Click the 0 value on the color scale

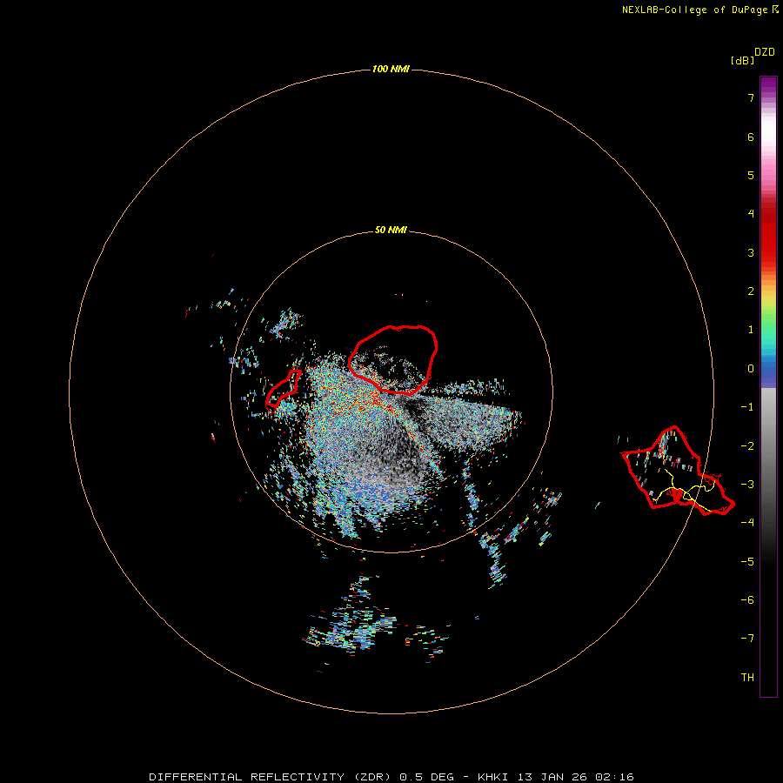click(751, 369)
